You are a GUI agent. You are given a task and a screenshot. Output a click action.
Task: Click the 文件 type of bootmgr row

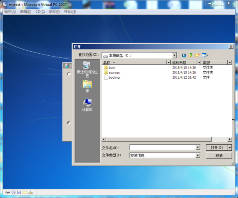206,77
